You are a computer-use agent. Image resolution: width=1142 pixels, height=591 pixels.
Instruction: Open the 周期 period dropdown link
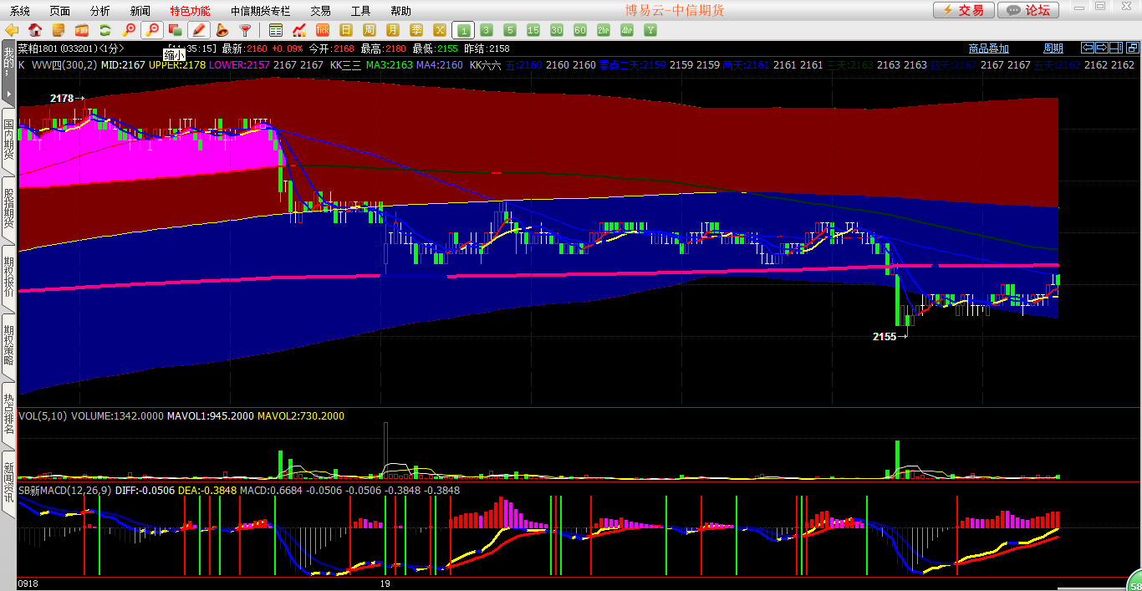[1053, 48]
